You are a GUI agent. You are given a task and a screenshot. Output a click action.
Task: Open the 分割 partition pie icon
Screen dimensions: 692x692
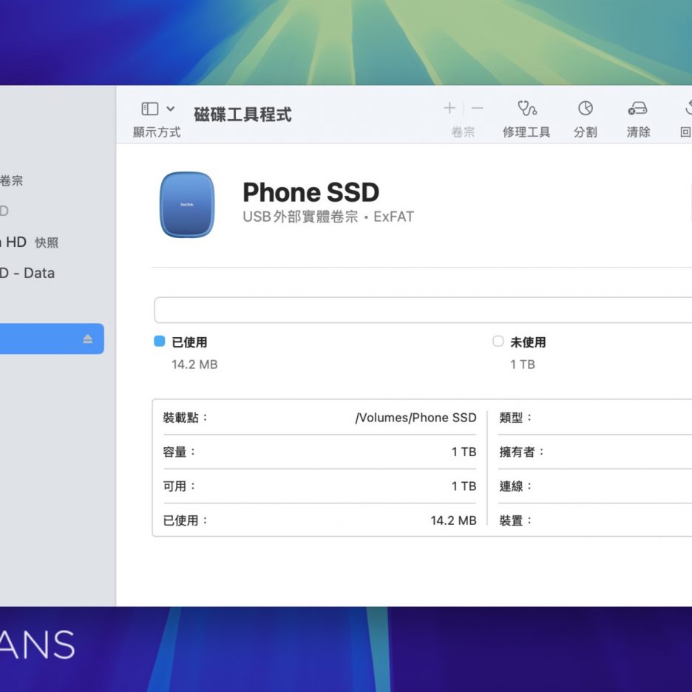pyautogui.click(x=585, y=109)
